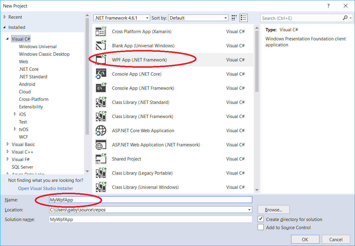Click the Browse... button
The height and width of the screenshot is (246, 355).
click(x=274, y=210)
